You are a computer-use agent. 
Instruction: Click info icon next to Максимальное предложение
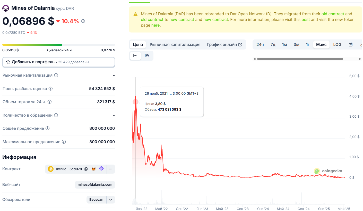[64, 142]
